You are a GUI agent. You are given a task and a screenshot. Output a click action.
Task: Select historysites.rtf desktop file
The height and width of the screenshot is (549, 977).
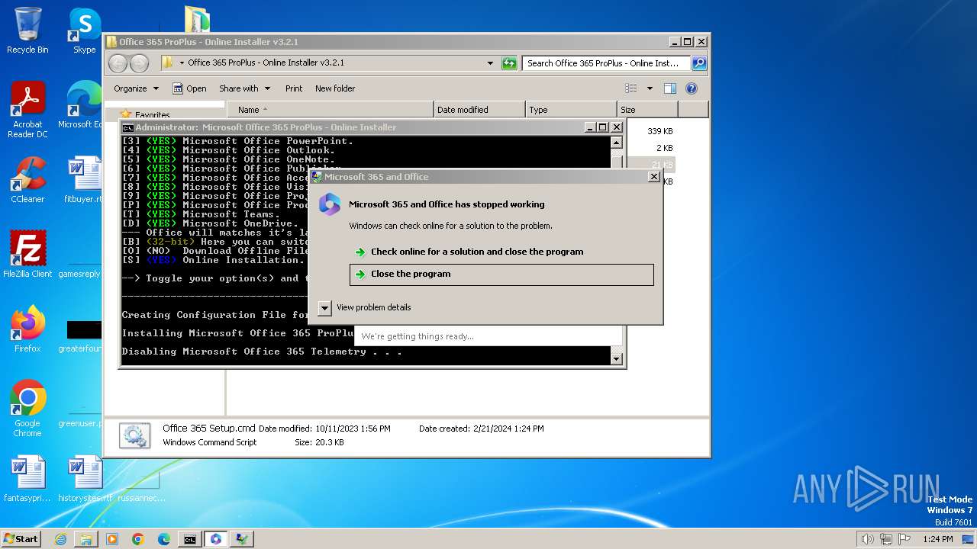[85, 479]
